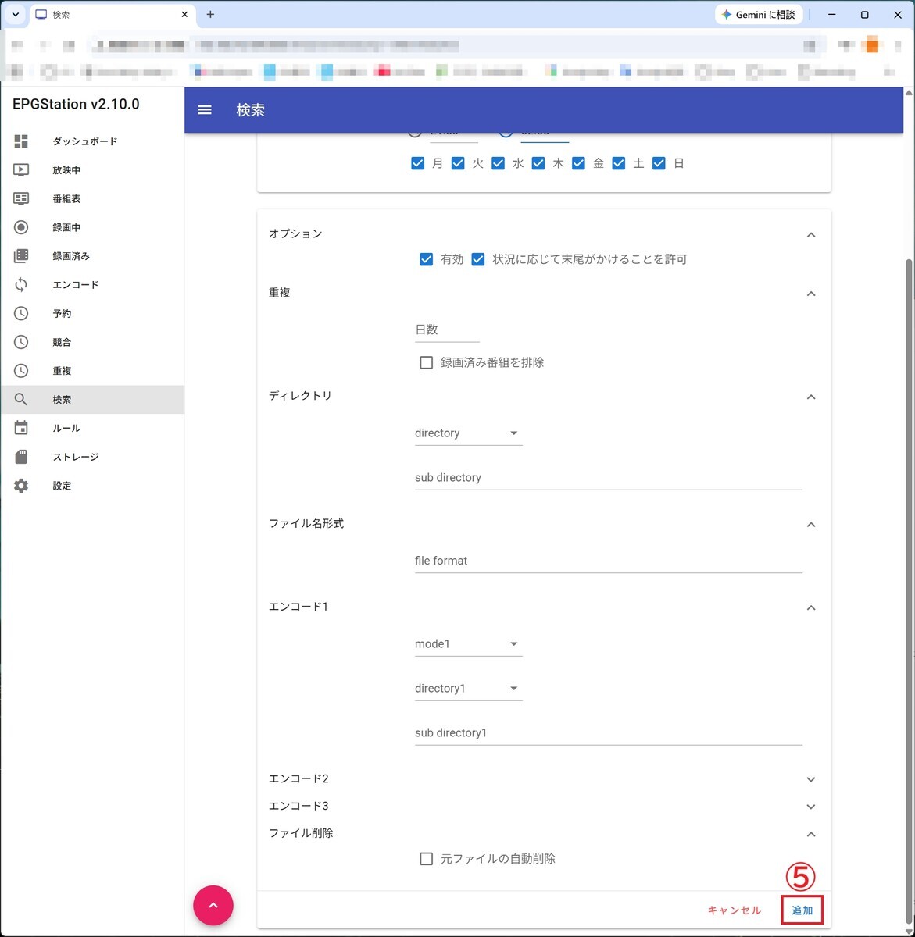915x937 pixels.
Task: Go to ルール menu item
Action: tap(92, 428)
